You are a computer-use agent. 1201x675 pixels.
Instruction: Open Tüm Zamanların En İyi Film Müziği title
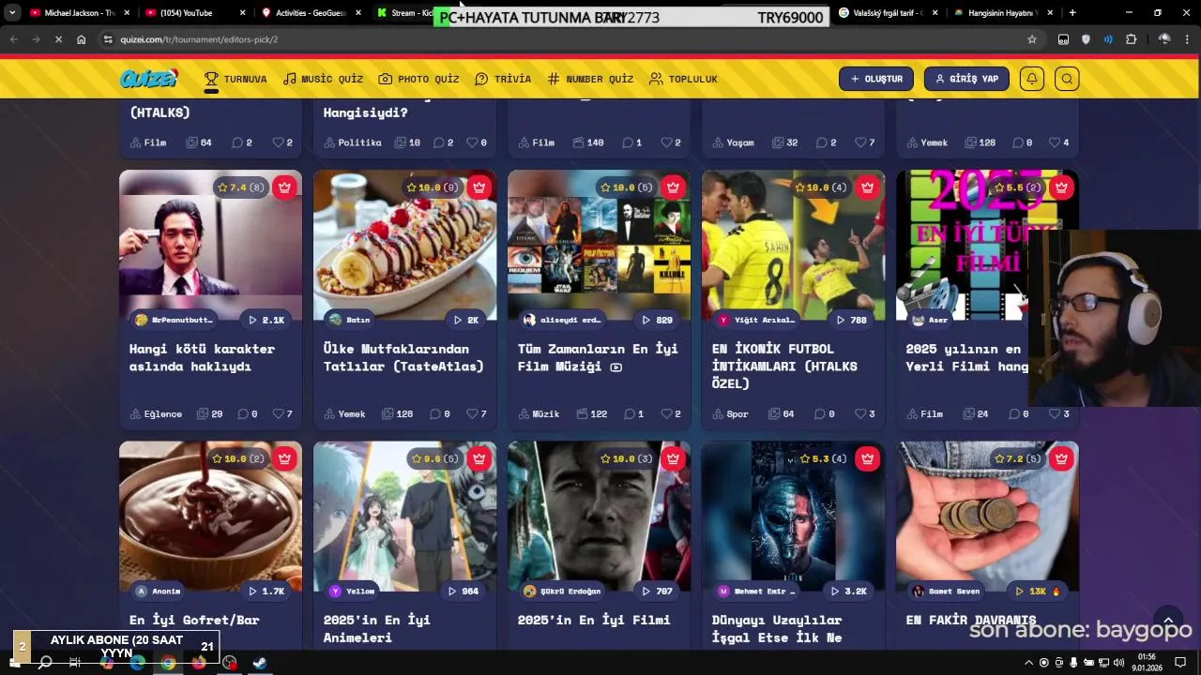pos(598,357)
